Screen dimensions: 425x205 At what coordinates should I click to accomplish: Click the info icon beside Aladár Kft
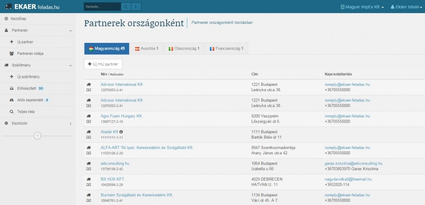(x=121, y=132)
